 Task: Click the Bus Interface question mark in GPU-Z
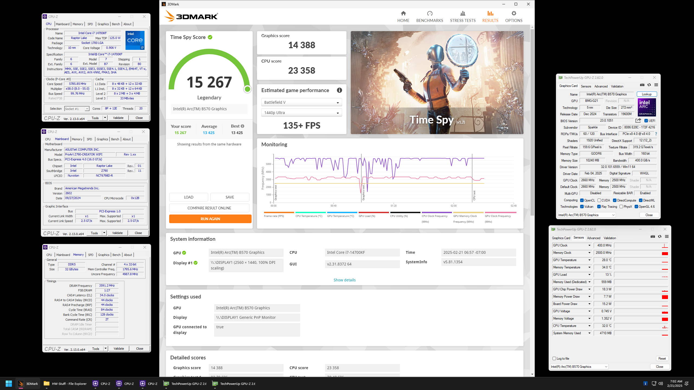(x=656, y=134)
